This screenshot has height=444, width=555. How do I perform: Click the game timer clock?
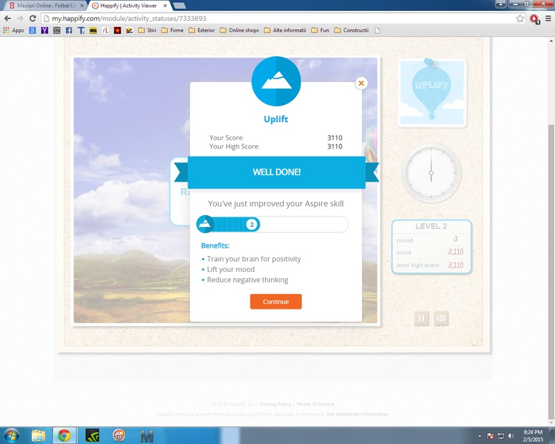[431, 173]
